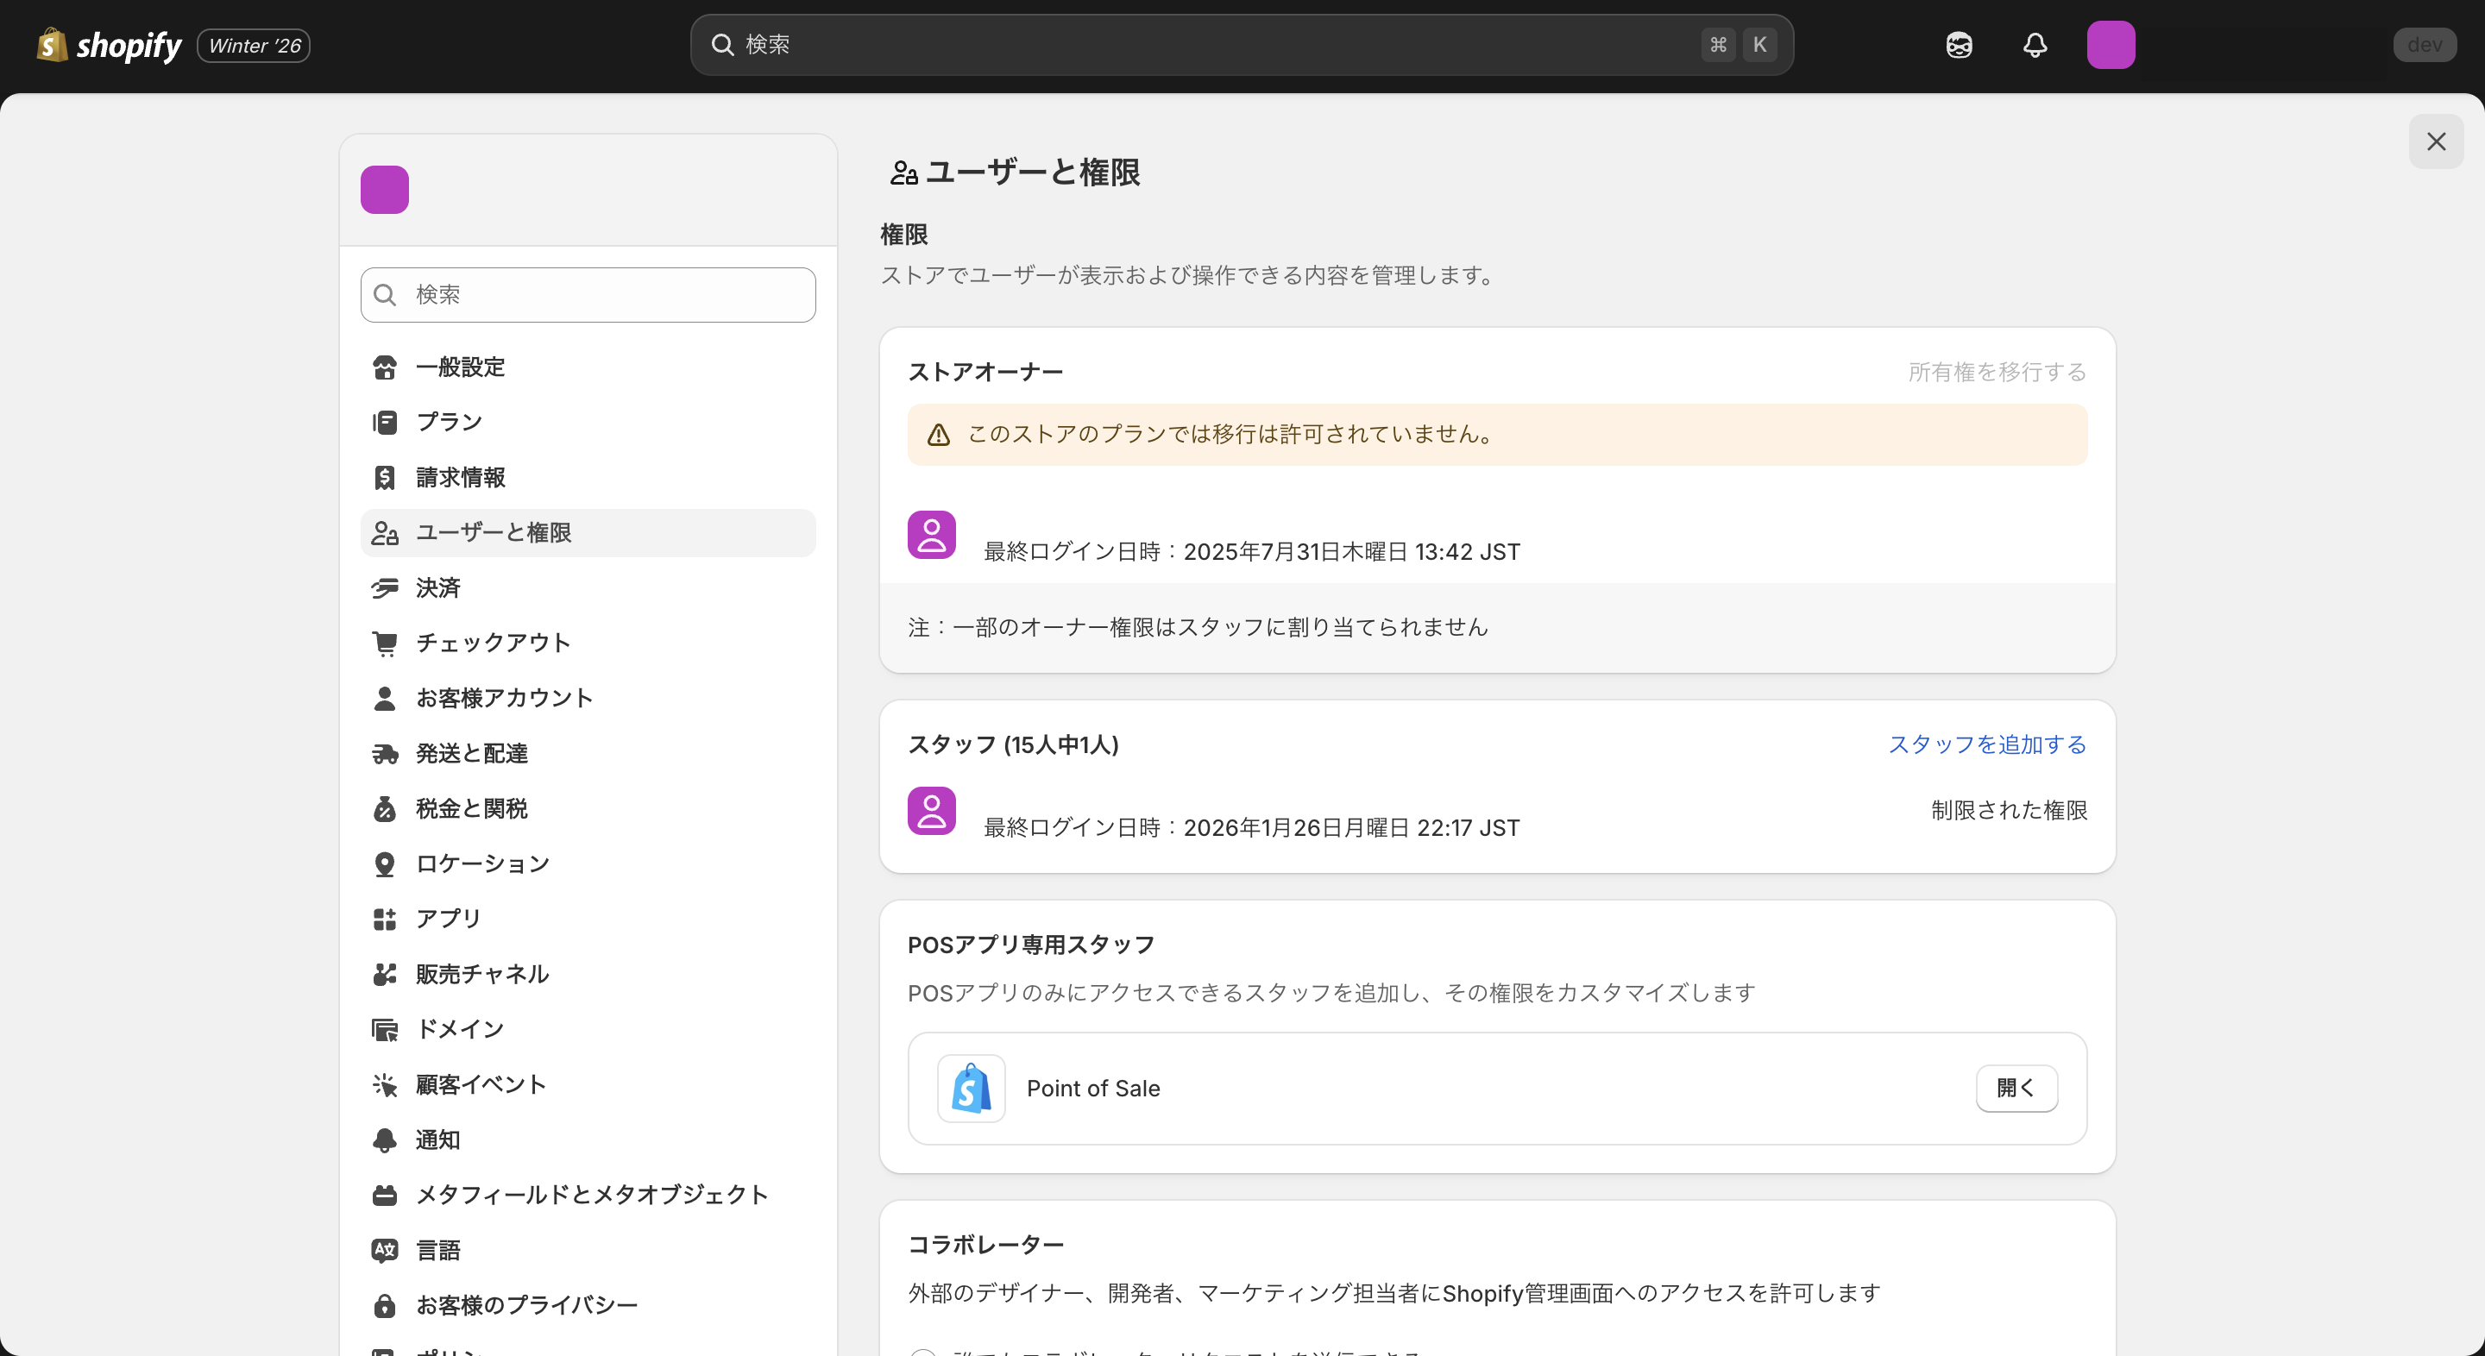Viewport: 2485px width, 1356px height.
Task: Click the Point of Sale app icon
Action: [x=971, y=1089]
